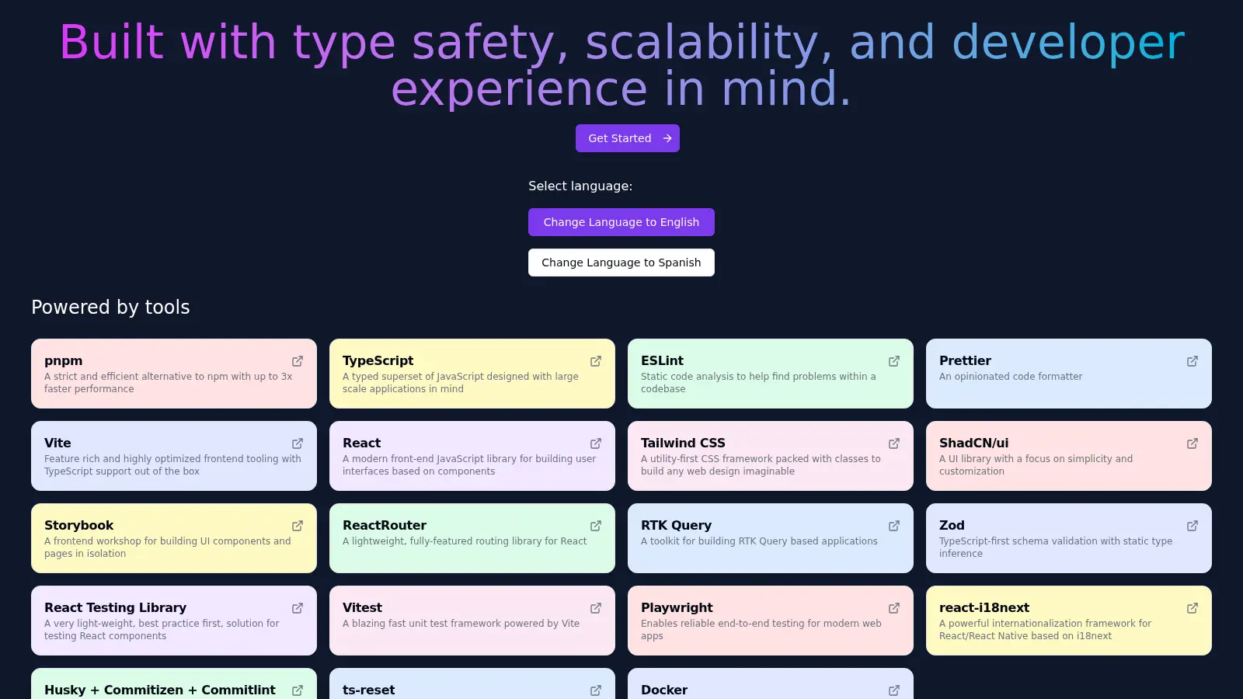1243x699 pixels.
Task: Open React Testing Library external link icon
Action: click(298, 608)
